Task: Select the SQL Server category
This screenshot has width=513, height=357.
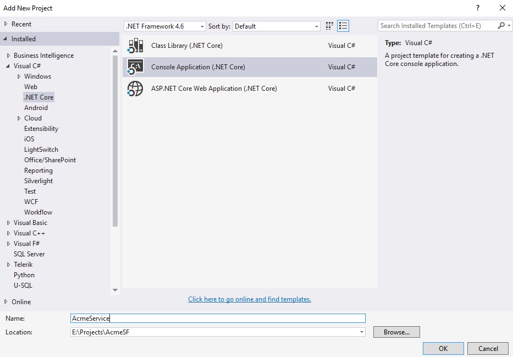Action: tap(29, 254)
